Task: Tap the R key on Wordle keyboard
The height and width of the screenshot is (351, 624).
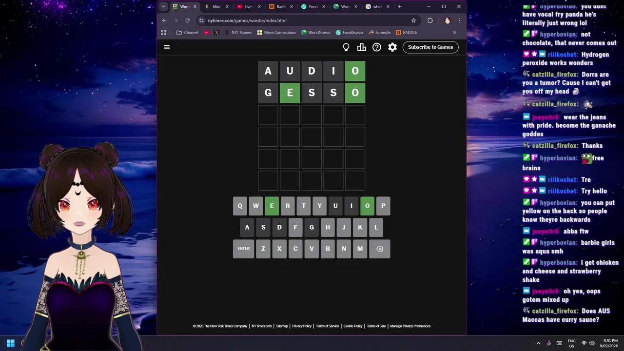Action: 288,206
